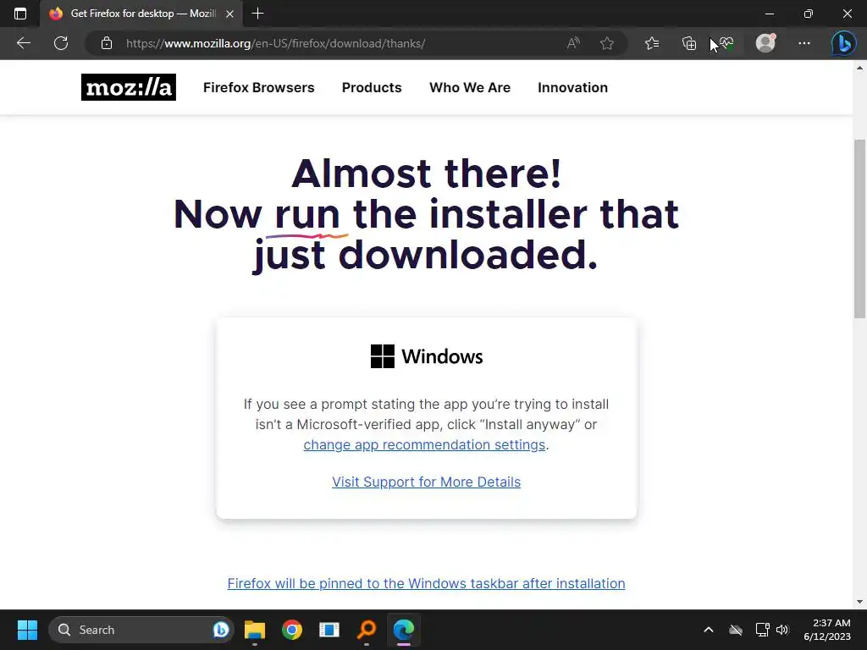The width and height of the screenshot is (867, 650).
Task: Open network status tray icon
Action: pyautogui.click(x=763, y=630)
